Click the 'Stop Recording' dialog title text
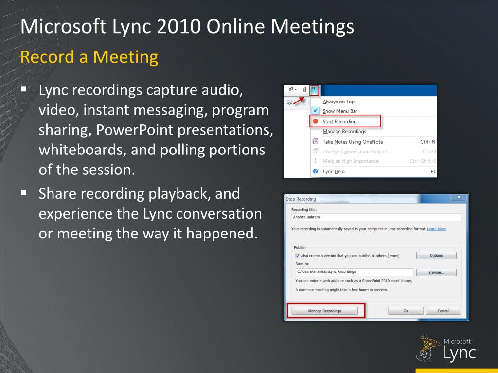The image size is (498, 373). [301, 199]
